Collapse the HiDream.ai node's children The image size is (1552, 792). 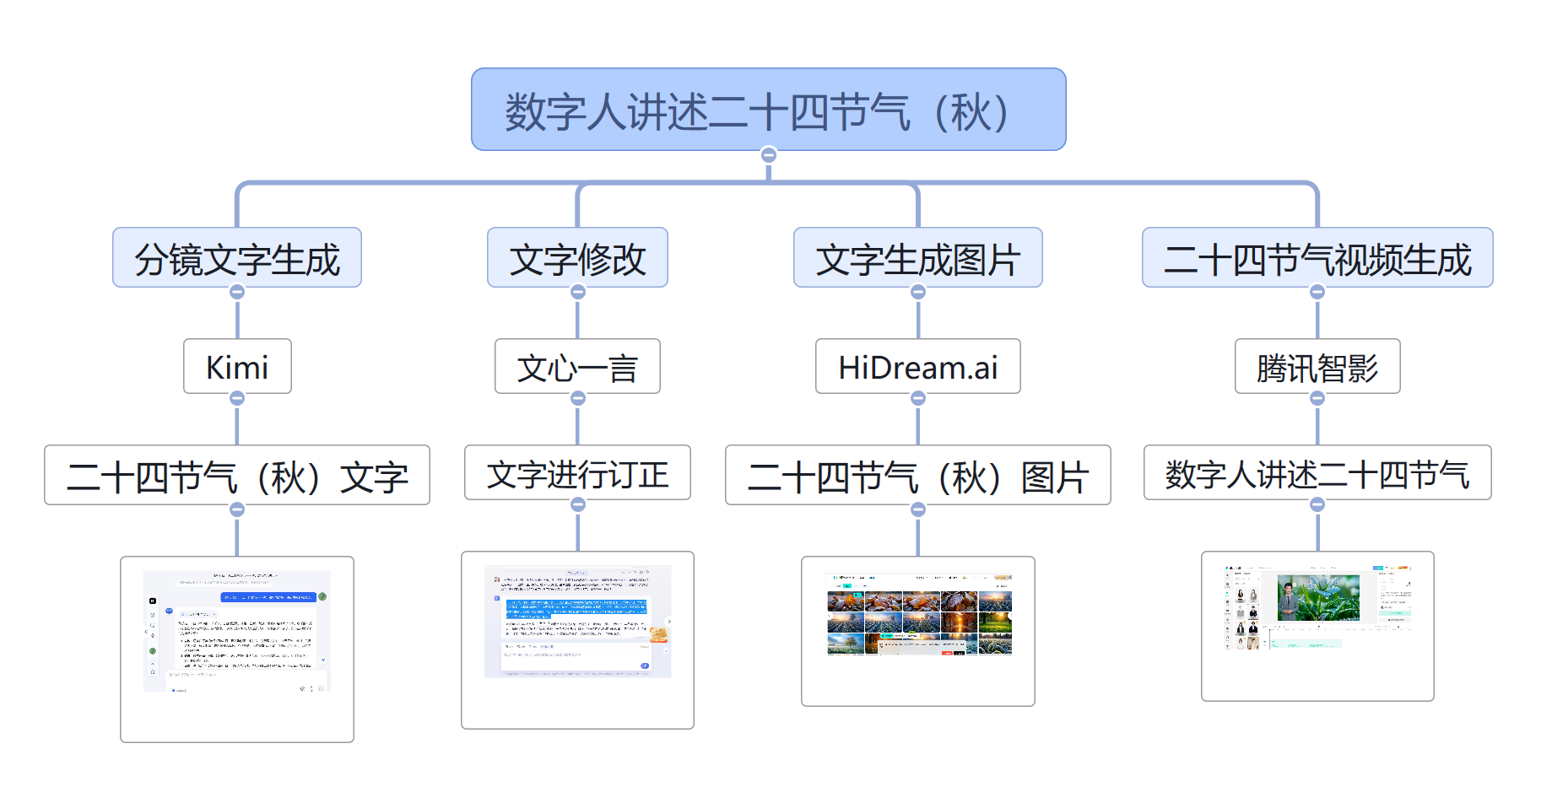918,397
